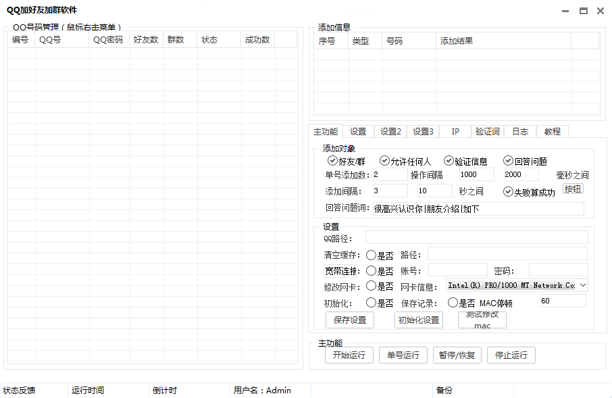Switch to the 主功能 tab
Screen dimensions: 612x398
pyautogui.click(x=326, y=132)
